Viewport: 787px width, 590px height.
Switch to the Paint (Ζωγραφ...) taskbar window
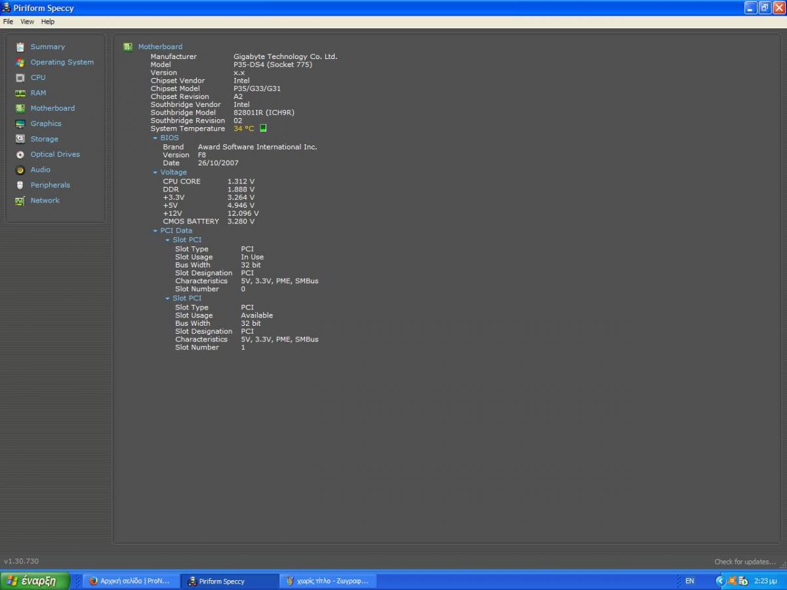328,581
